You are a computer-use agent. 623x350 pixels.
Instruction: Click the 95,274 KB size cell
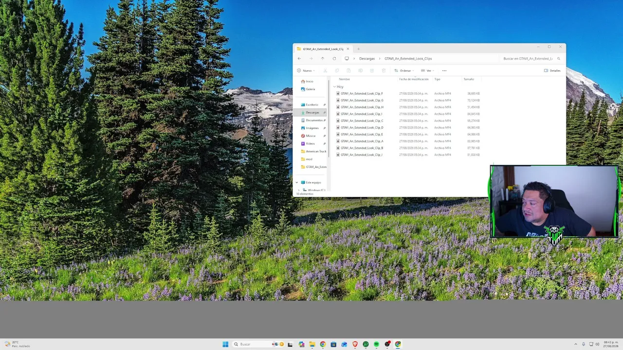(474, 121)
